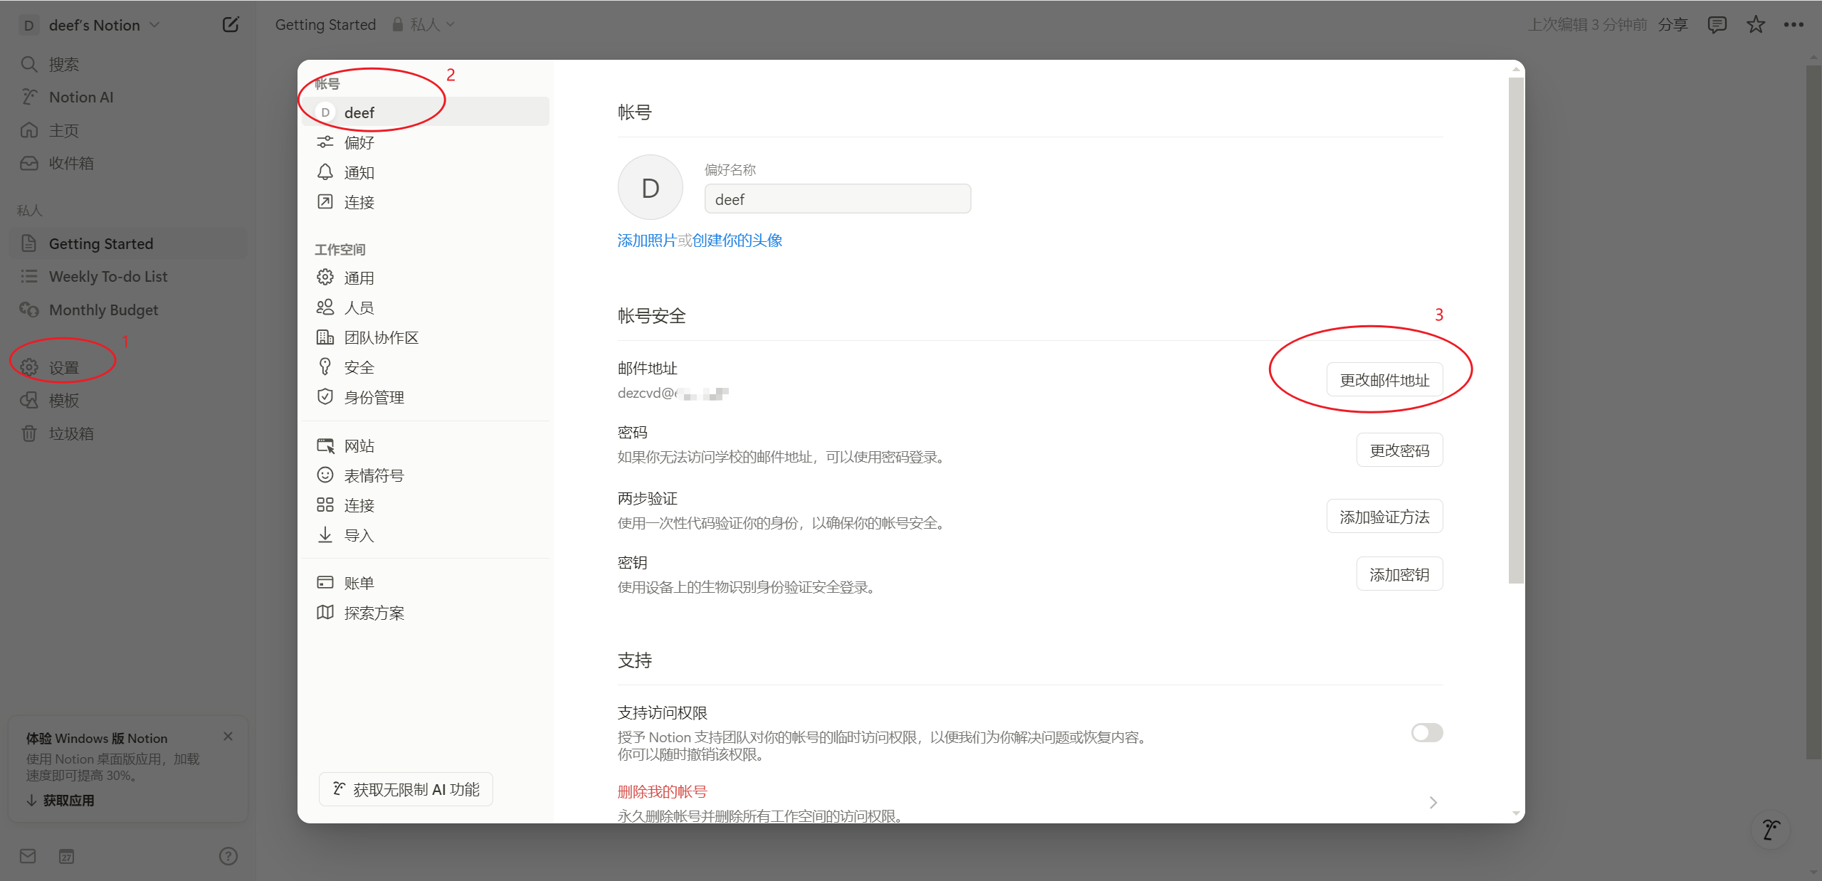Click 分享 share in the top bar
Screen dimensions: 1822x881
(x=1673, y=25)
